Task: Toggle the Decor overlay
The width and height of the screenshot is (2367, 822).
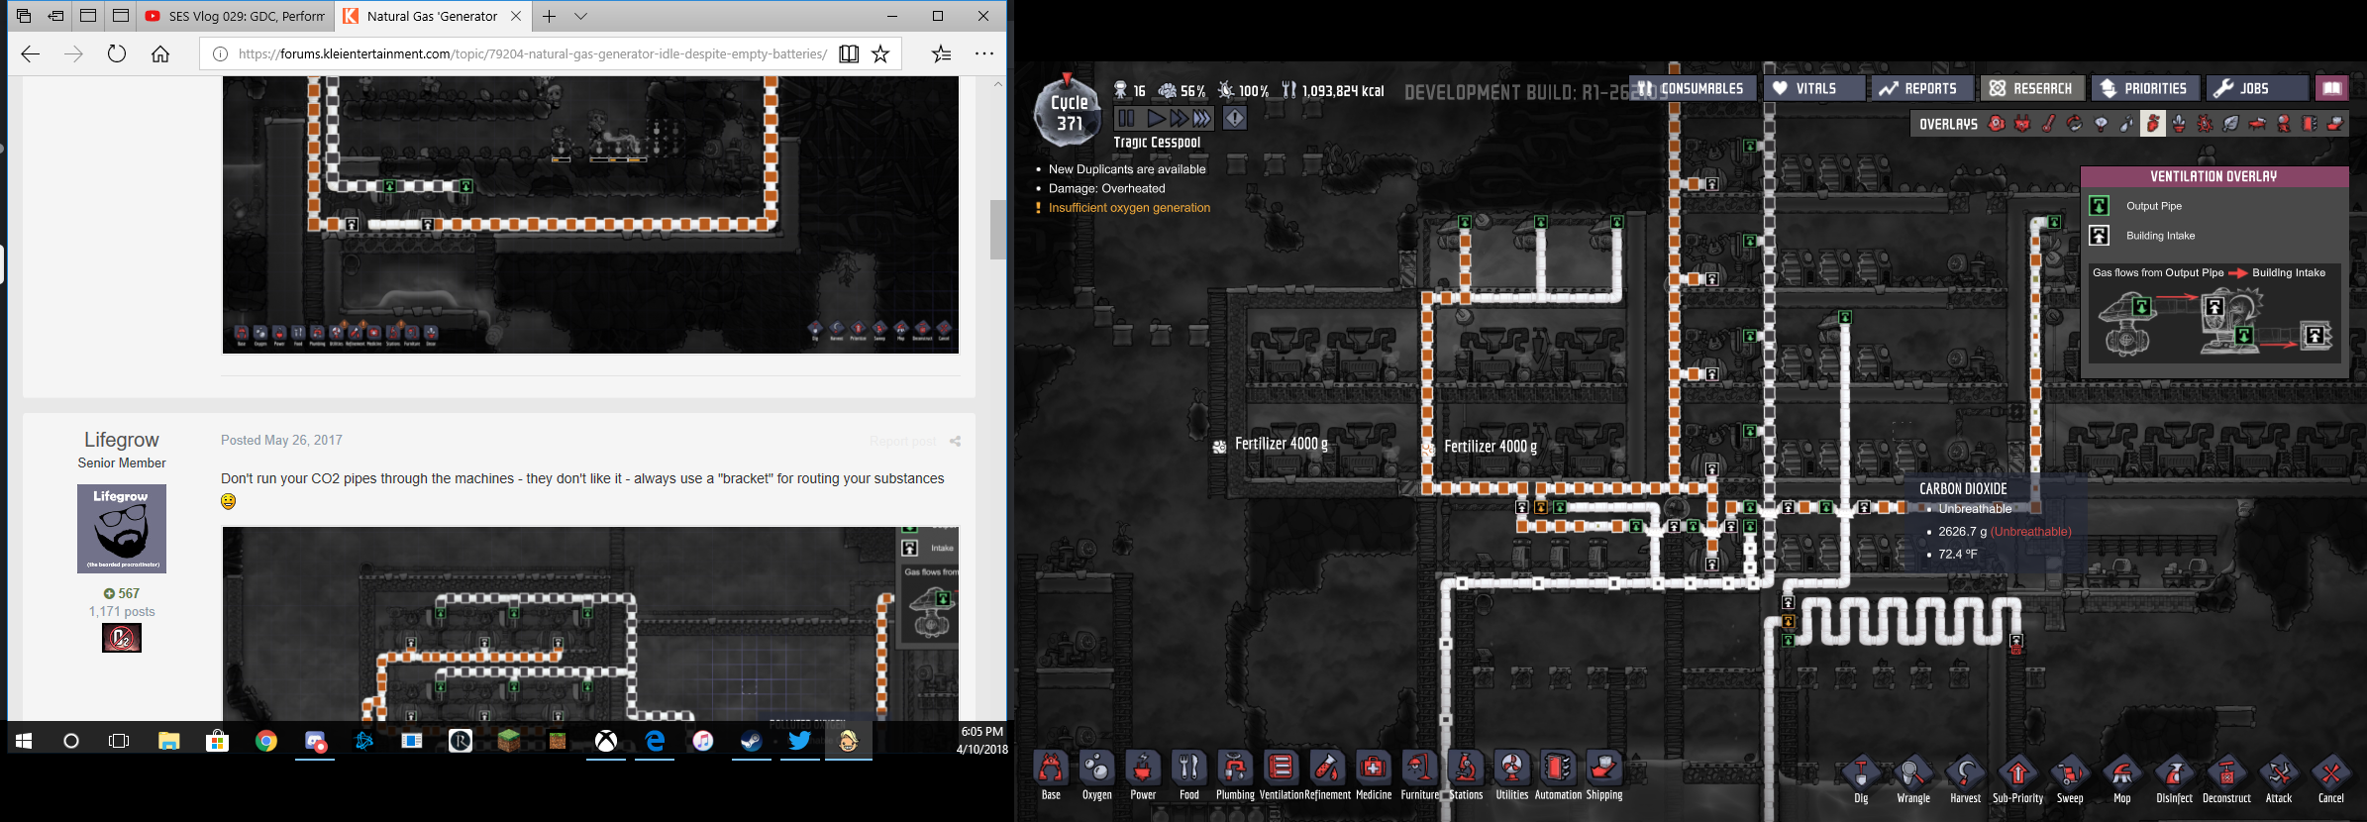Action: (x=2179, y=124)
